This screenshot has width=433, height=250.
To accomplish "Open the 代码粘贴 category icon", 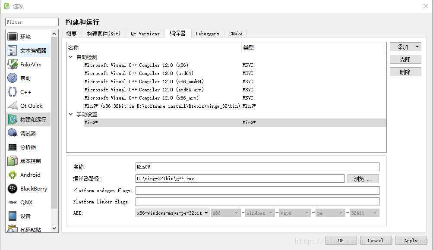I will [12, 228].
